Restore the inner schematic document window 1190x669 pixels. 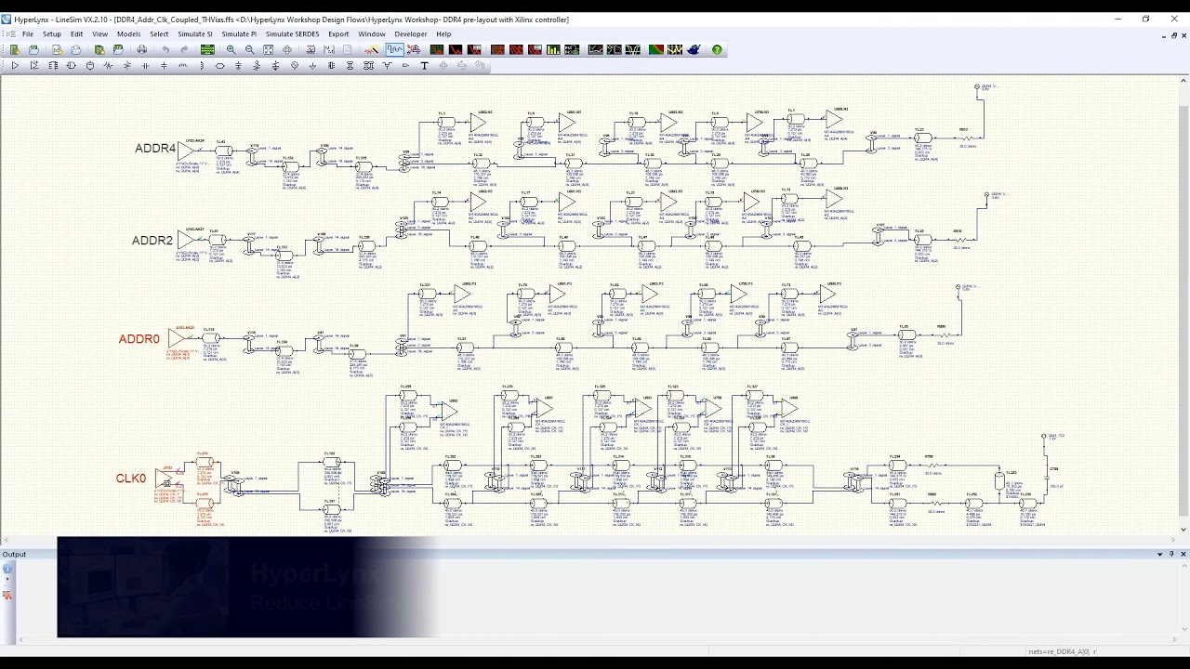(x=1174, y=35)
